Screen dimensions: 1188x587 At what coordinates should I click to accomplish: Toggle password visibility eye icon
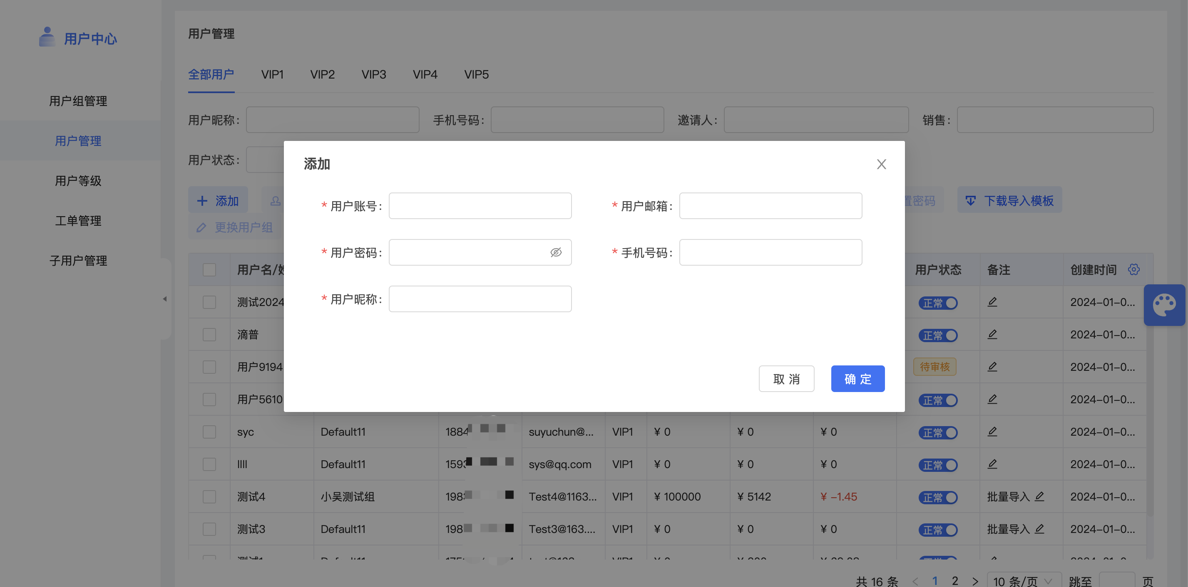[556, 252]
